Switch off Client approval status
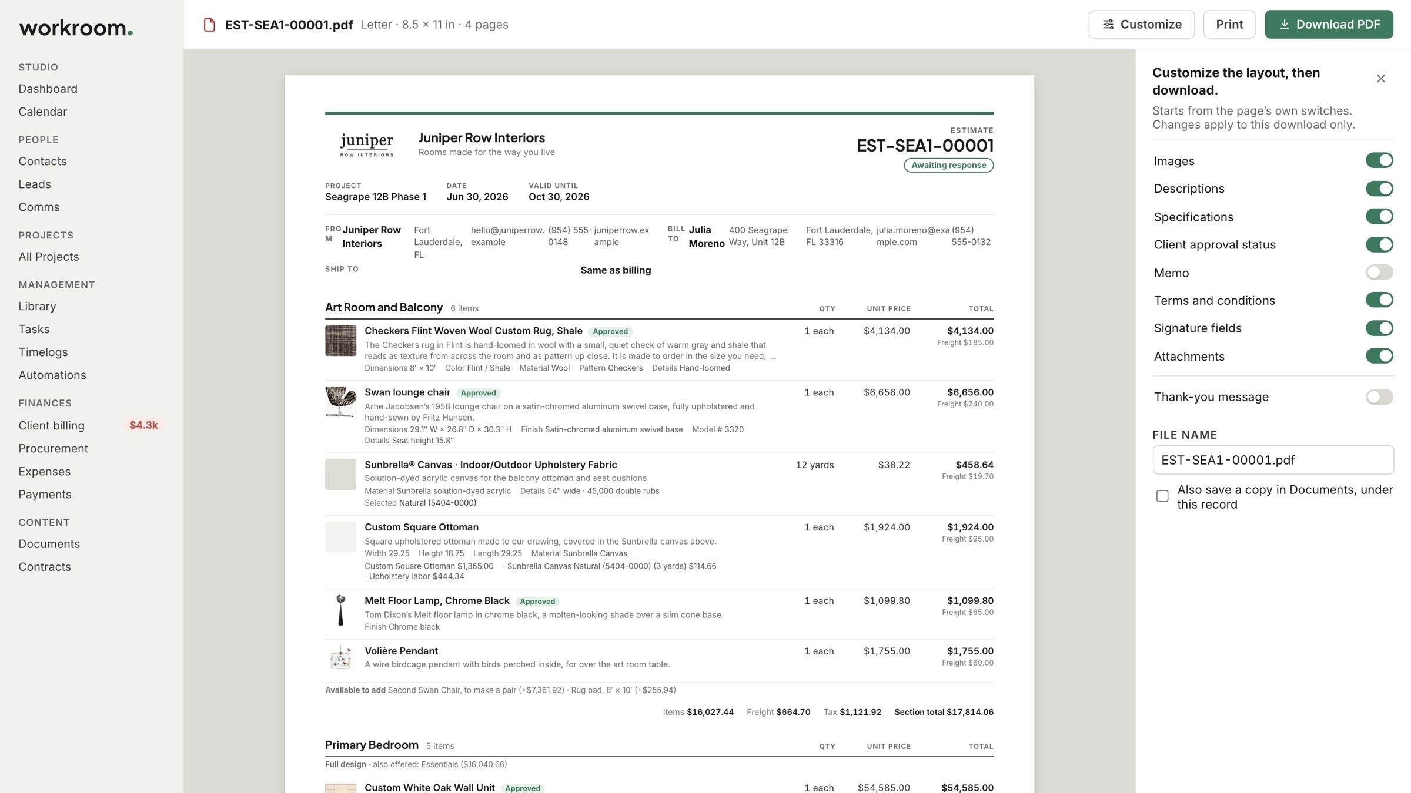 pyautogui.click(x=1379, y=244)
